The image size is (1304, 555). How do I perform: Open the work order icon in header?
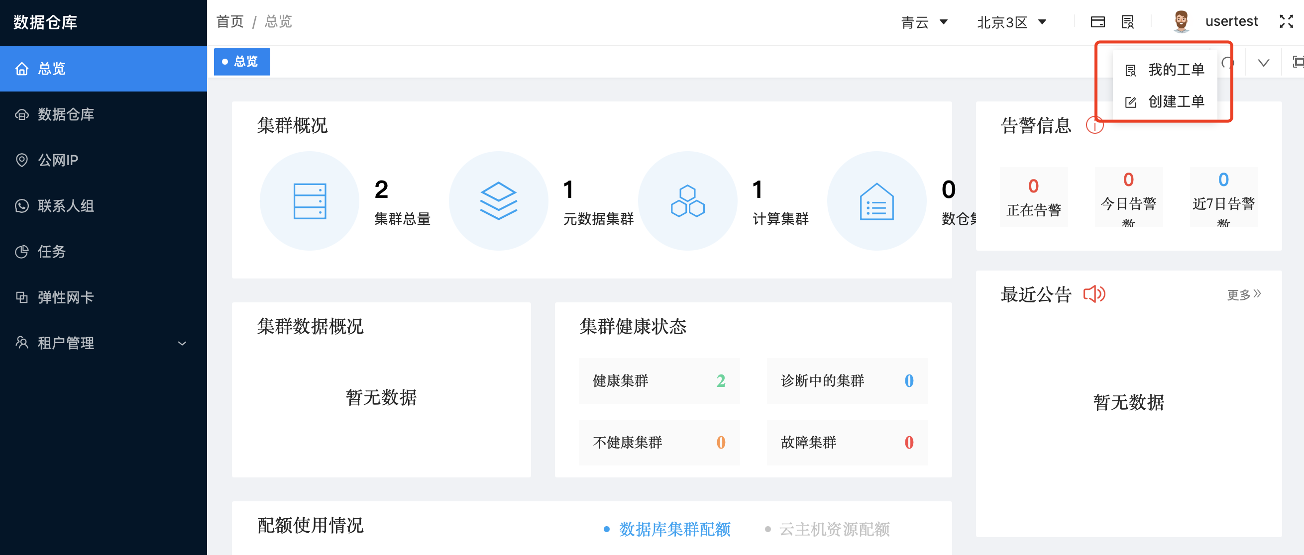[x=1127, y=22]
